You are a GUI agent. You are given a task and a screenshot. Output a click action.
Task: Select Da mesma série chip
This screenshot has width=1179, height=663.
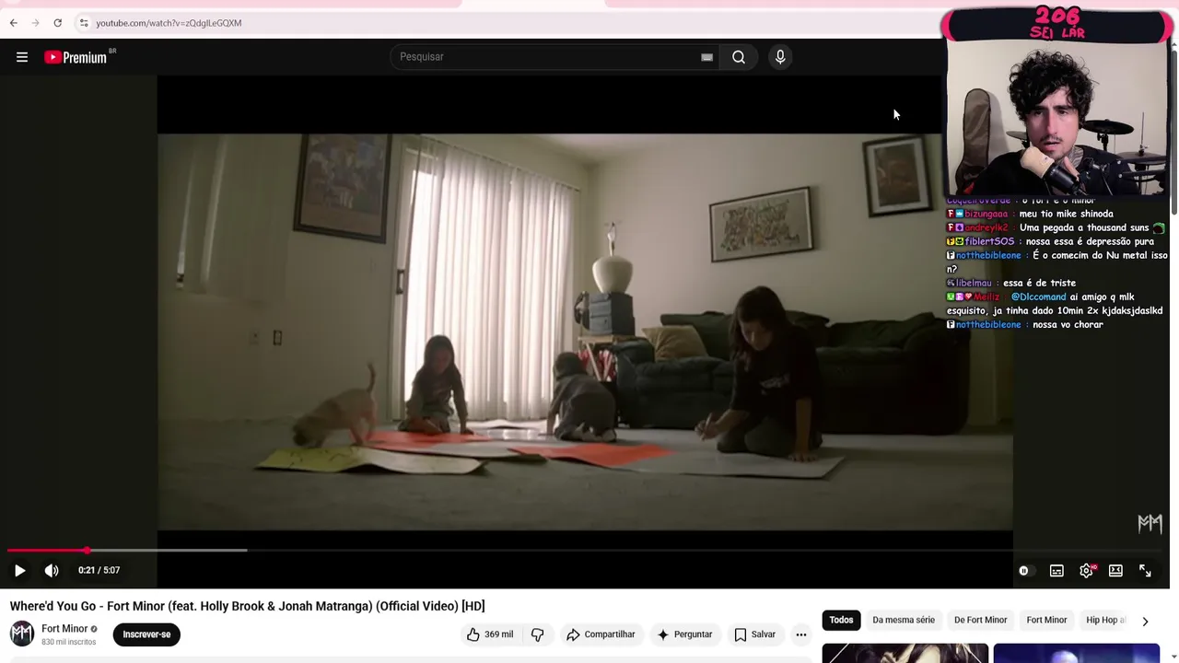[x=904, y=620]
